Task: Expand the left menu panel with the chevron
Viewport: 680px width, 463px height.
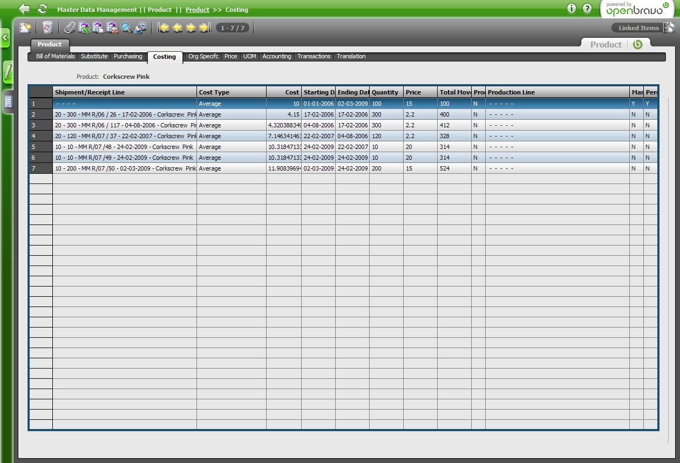Action: [5, 38]
